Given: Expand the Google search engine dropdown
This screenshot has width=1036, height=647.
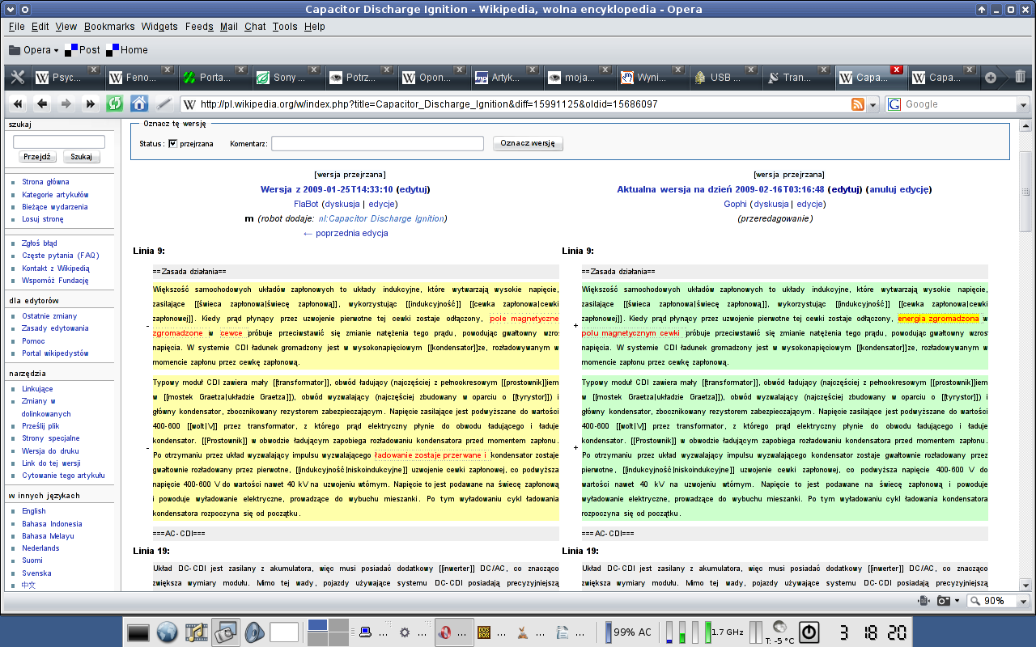Looking at the screenshot, I should [x=1024, y=104].
